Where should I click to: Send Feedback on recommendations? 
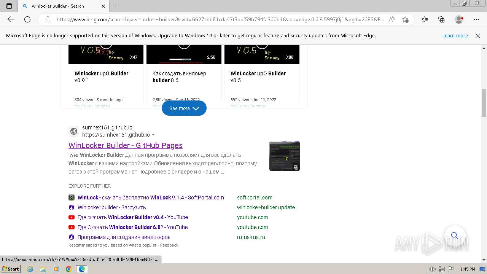tap(169, 245)
